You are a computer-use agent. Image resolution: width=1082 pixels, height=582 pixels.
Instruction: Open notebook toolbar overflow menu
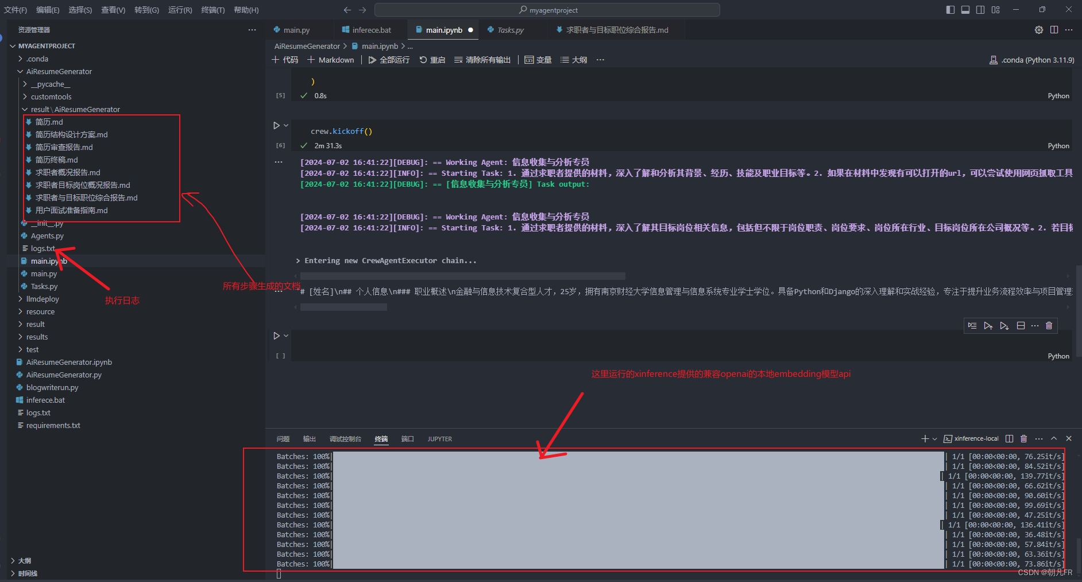[x=600, y=60]
